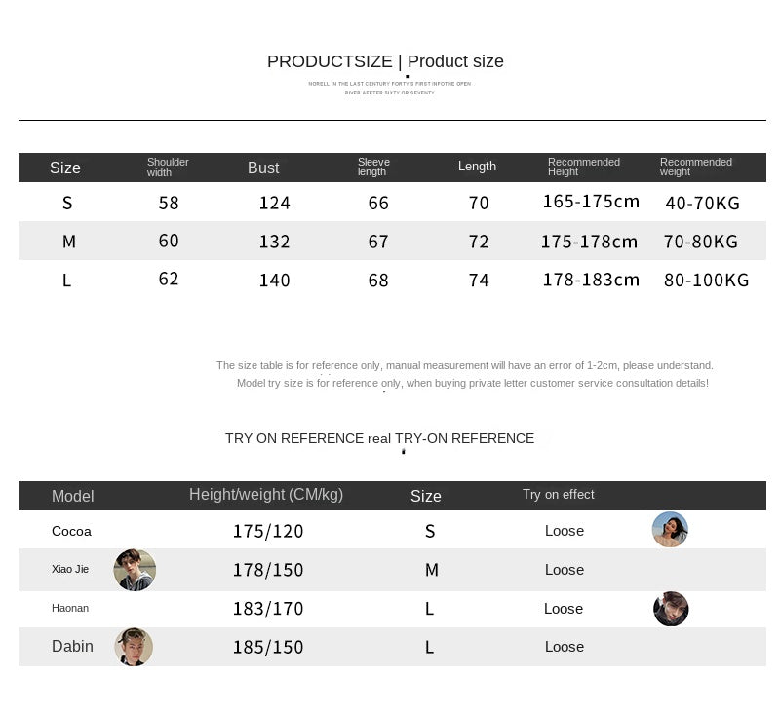Click the 183/170 height/weight value
The width and height of the screenshot is (780, 711).
(x=268, y=609)
